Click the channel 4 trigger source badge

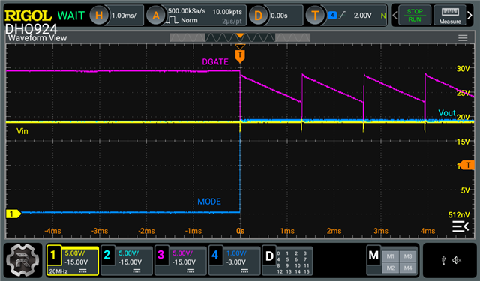[332, 15]
